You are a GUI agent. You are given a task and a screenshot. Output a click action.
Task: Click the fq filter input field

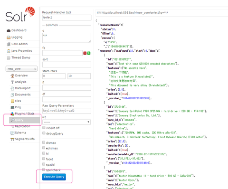tap(62, 53)
